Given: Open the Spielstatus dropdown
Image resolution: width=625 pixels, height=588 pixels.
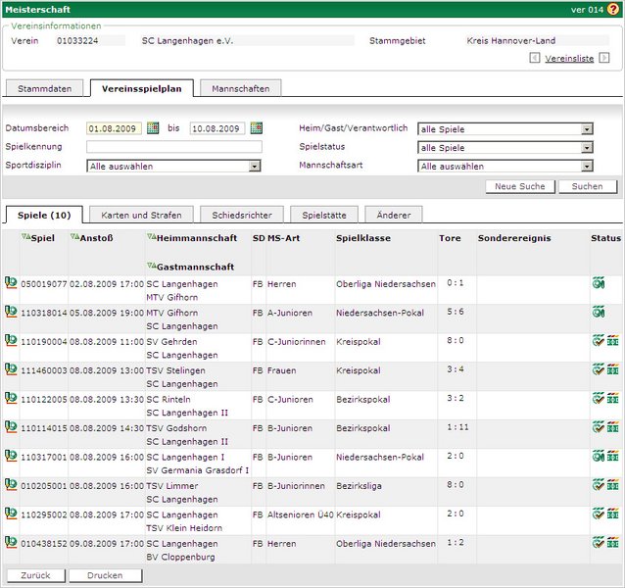Looking at the screenshot, I should click(x=587, y=148).
